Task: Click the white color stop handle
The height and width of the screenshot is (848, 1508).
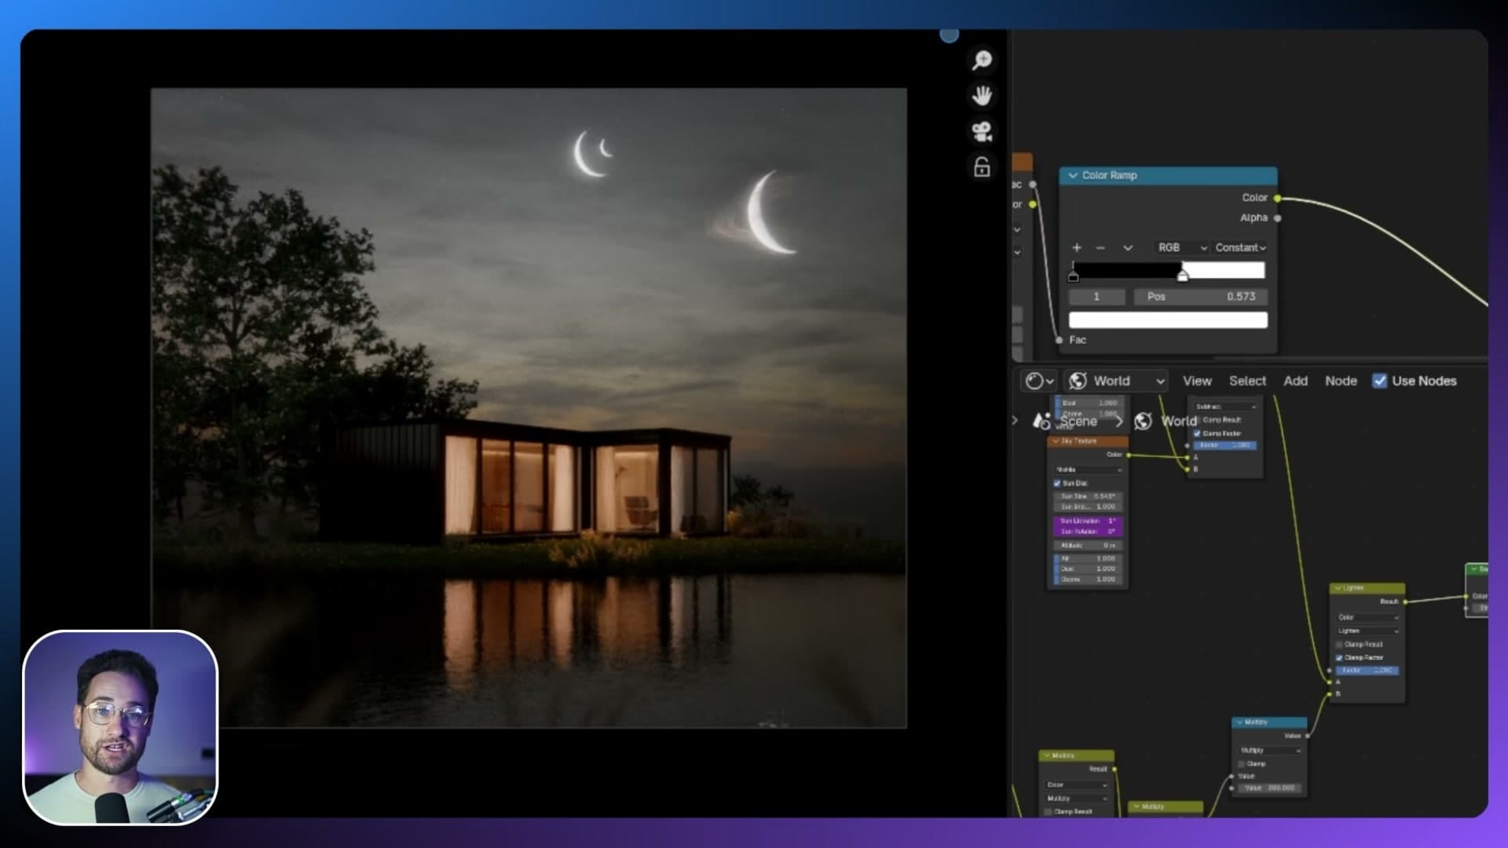Action: tap(1183, 275)
